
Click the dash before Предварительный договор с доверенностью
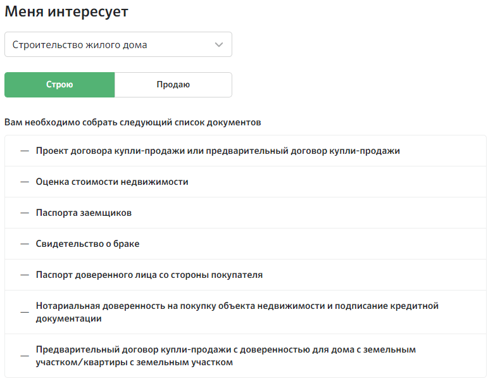(x=25, y=356)
